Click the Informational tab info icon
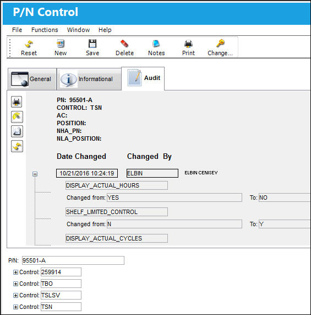The width and height of the screenshot is (311, 315). point(69,79)
